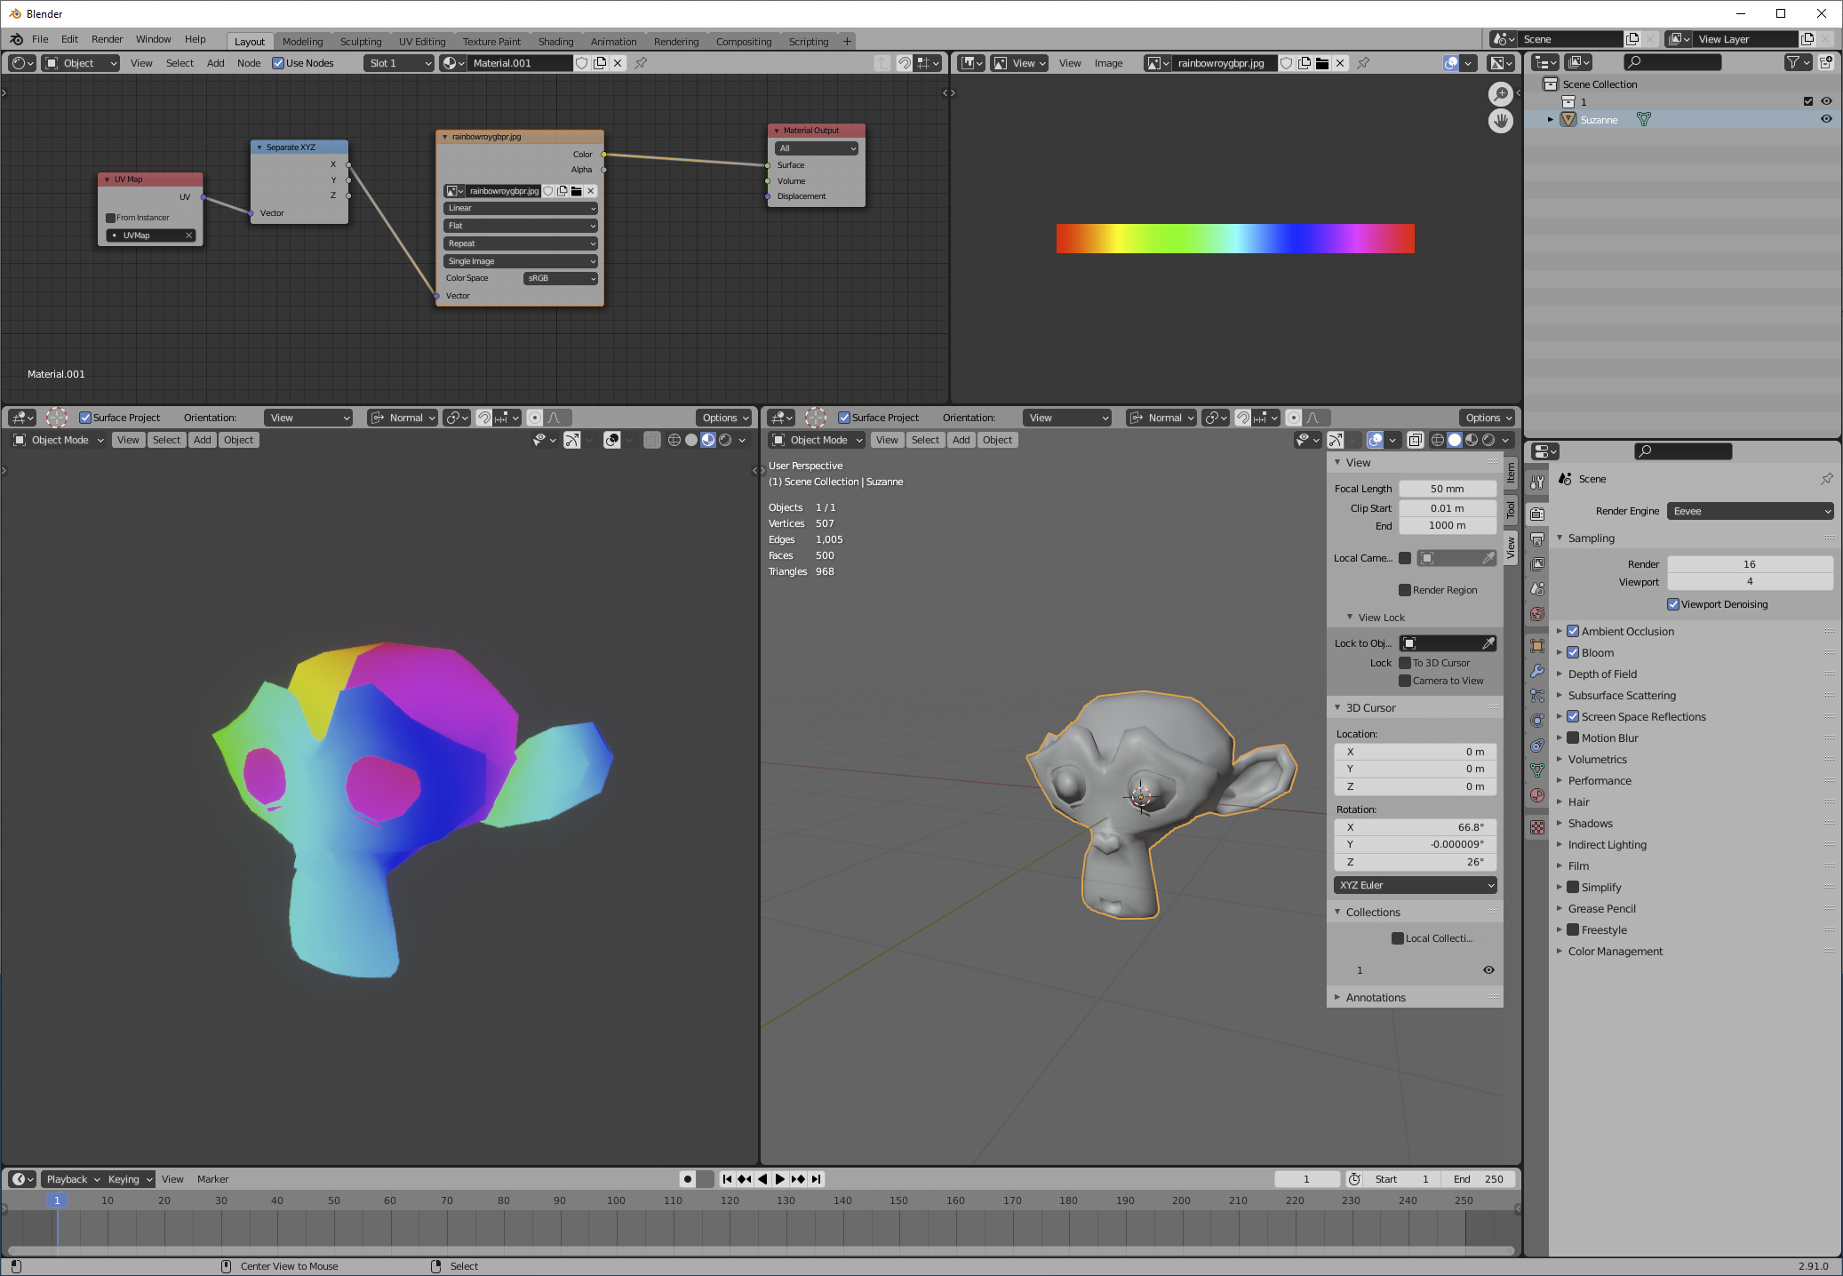Open the Slot 1 material slot dropdown

click(x=399, y=63)
